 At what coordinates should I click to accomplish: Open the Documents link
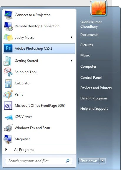pyautogui.click(x=89, y=35)
